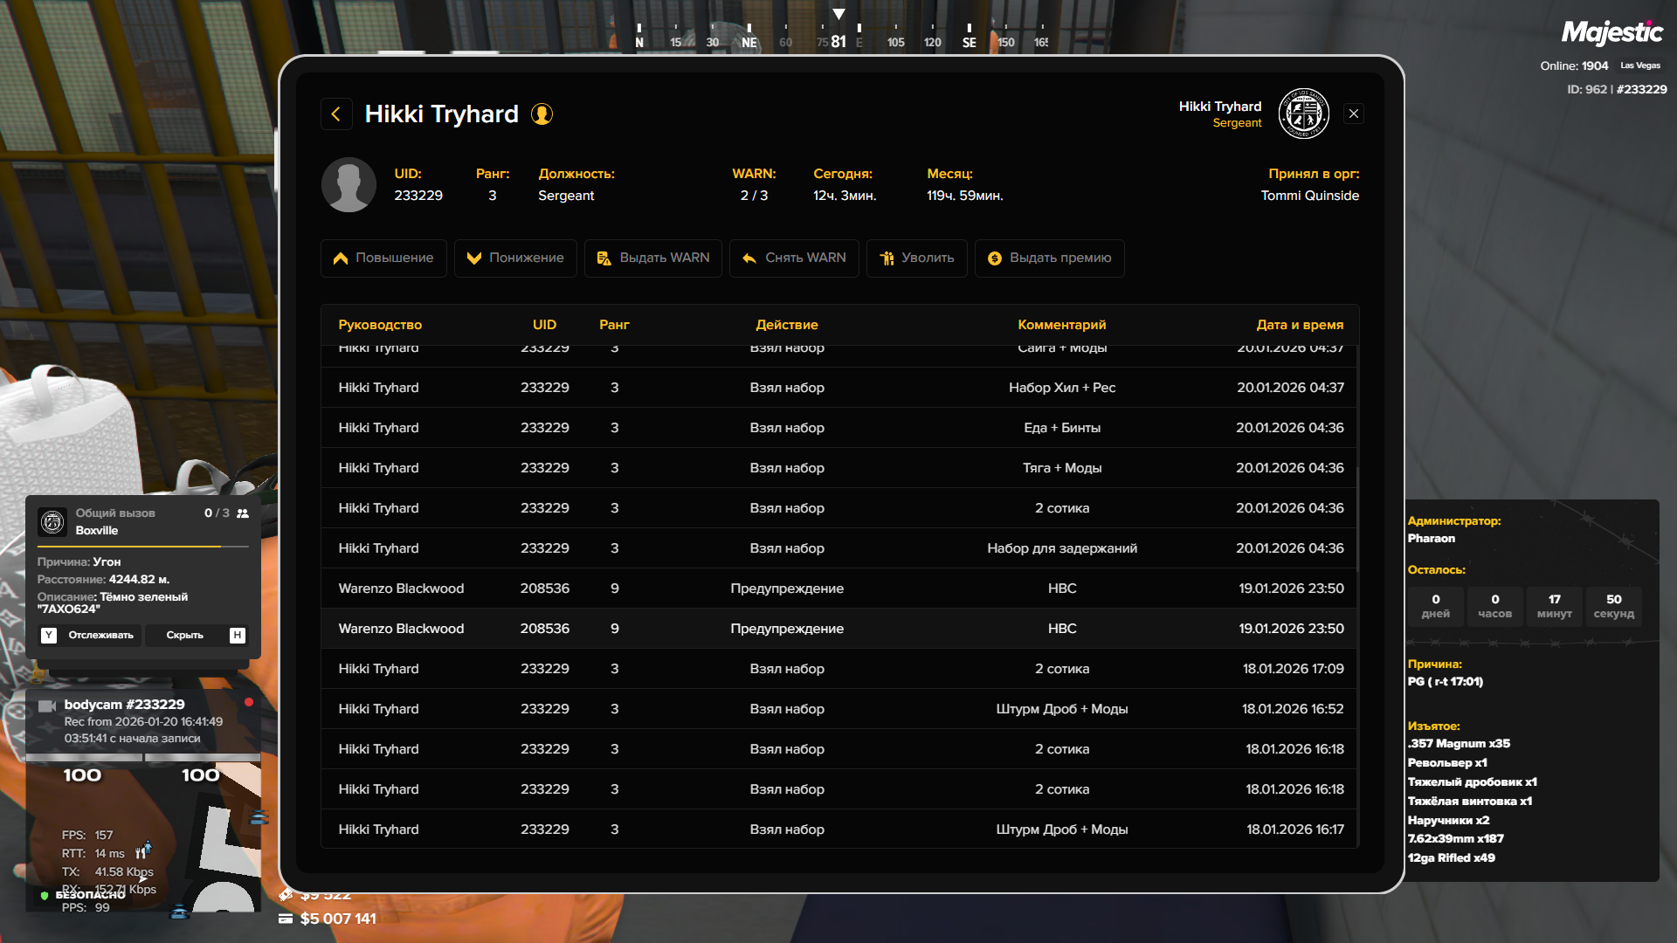Remove a warning with Снять WARN
This screenshot has width=1677, height=943.
pyautogui.click(x=794, y=258)
